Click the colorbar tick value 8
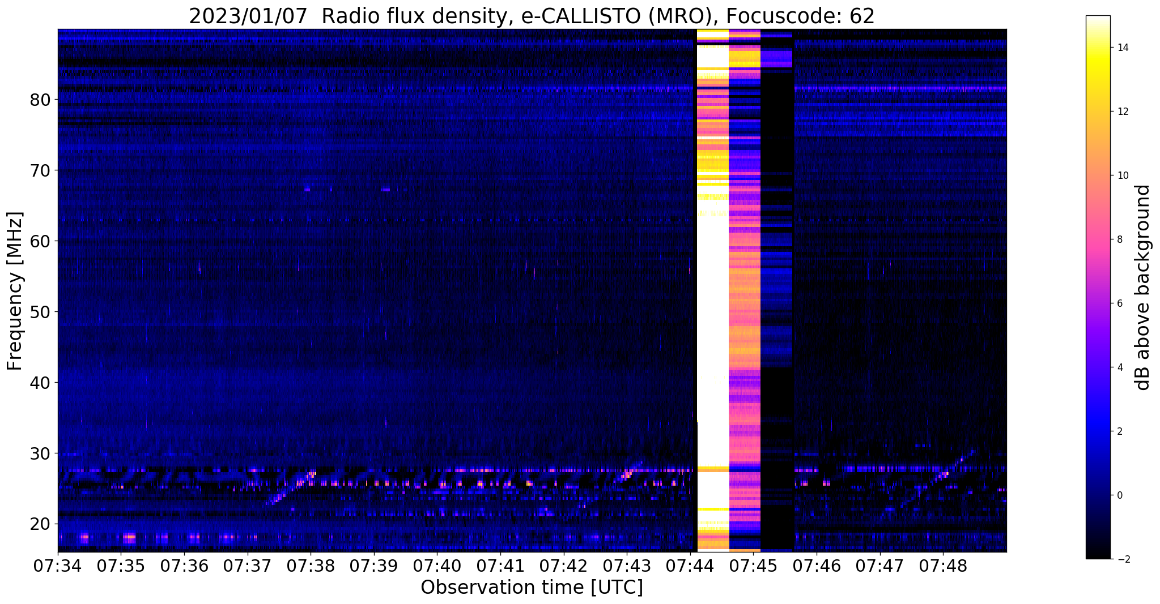The image size is (1160, 604). [x=1119, y=239]
